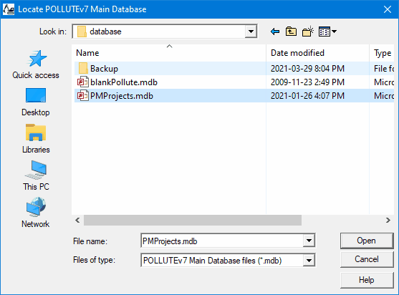Screen dimensions: 399x295
Task: Click inside the File name field
Action: click(x=222, y=241)
